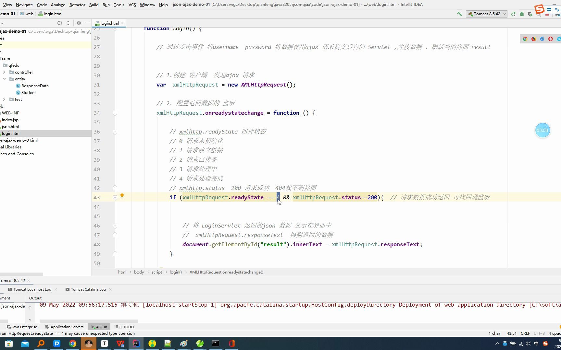Click the CRLF line separator in status bar
The width and height of the screenshot is (561, 350).
click(525, 333)
